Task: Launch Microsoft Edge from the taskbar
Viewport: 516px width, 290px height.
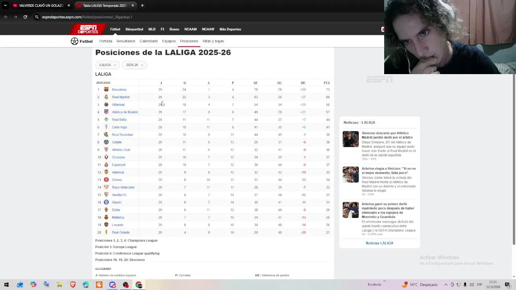Action: pyautogui.click(x=86, y=285)
